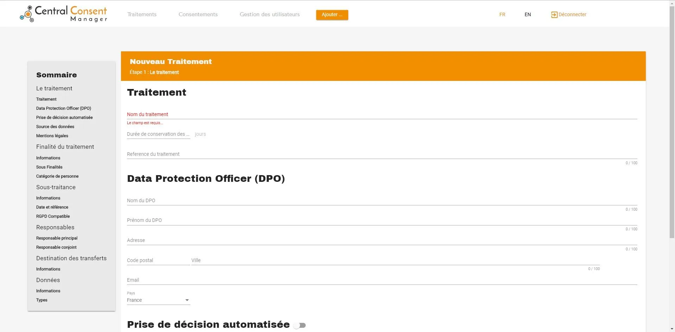Click the Central Consent Manager logo
This screenshot has width=675, height=332.
[x=63, y=14]
